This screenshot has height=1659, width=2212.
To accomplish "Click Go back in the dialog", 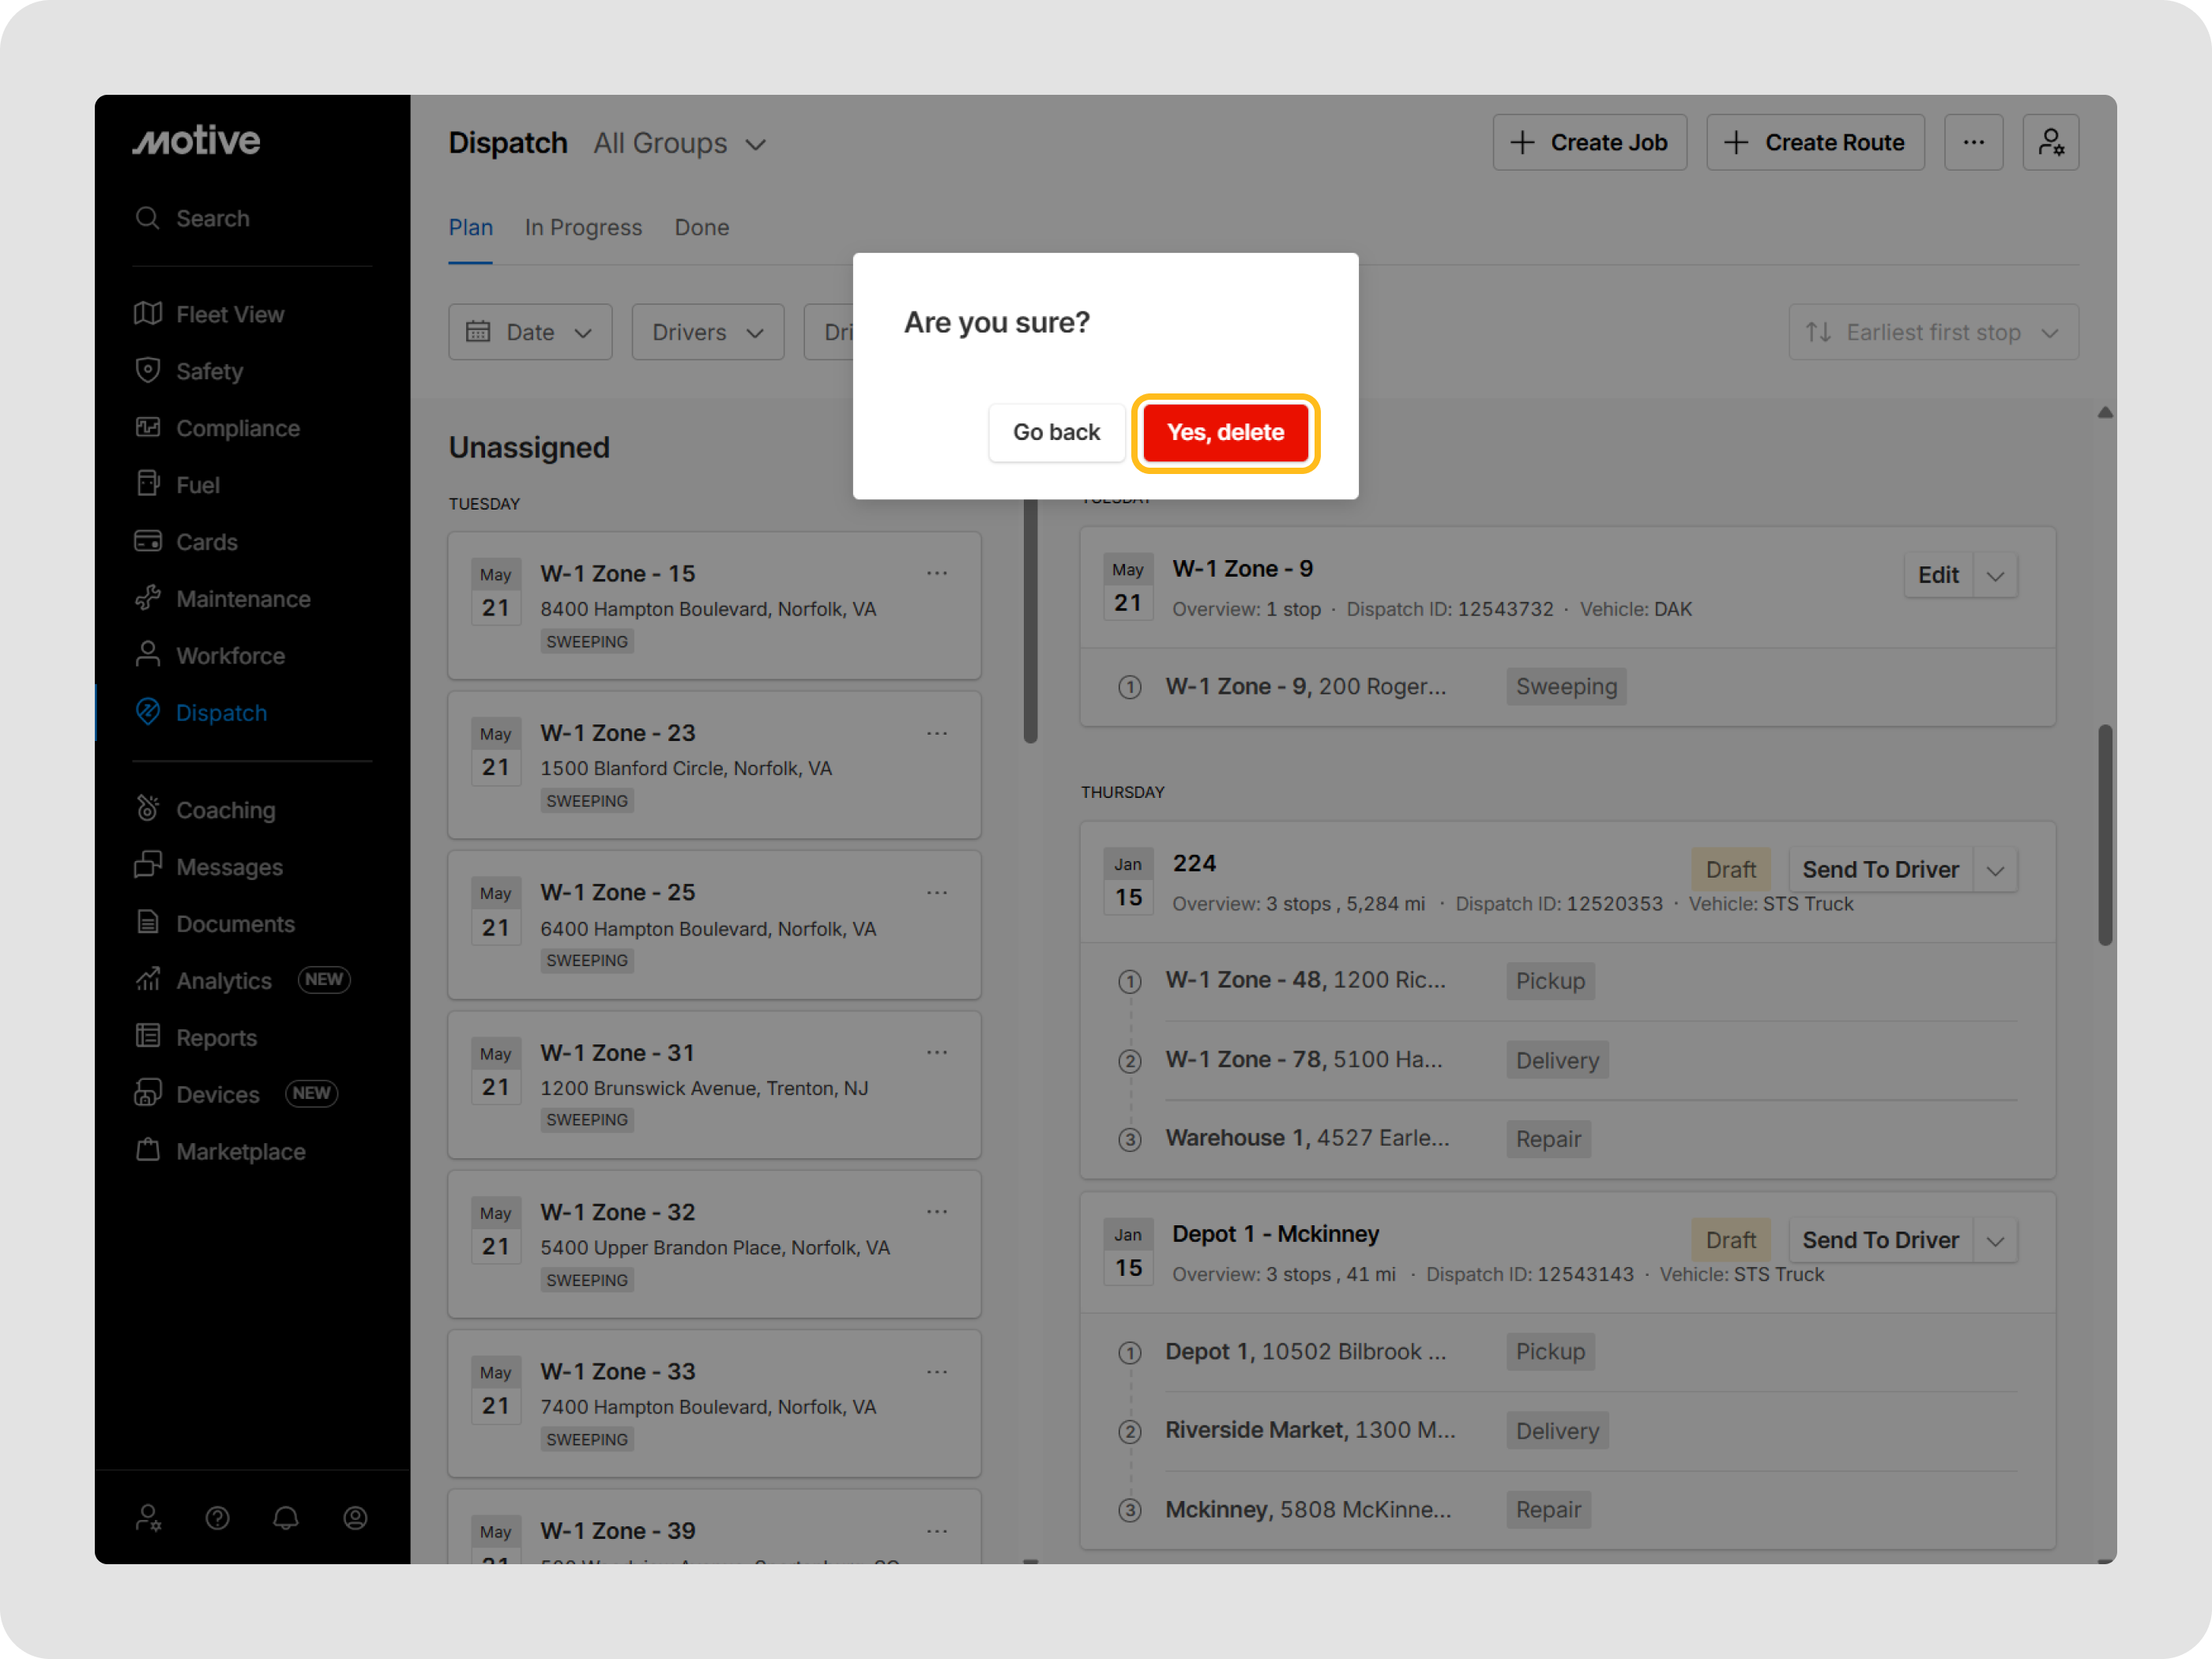I will [1056, 432].
